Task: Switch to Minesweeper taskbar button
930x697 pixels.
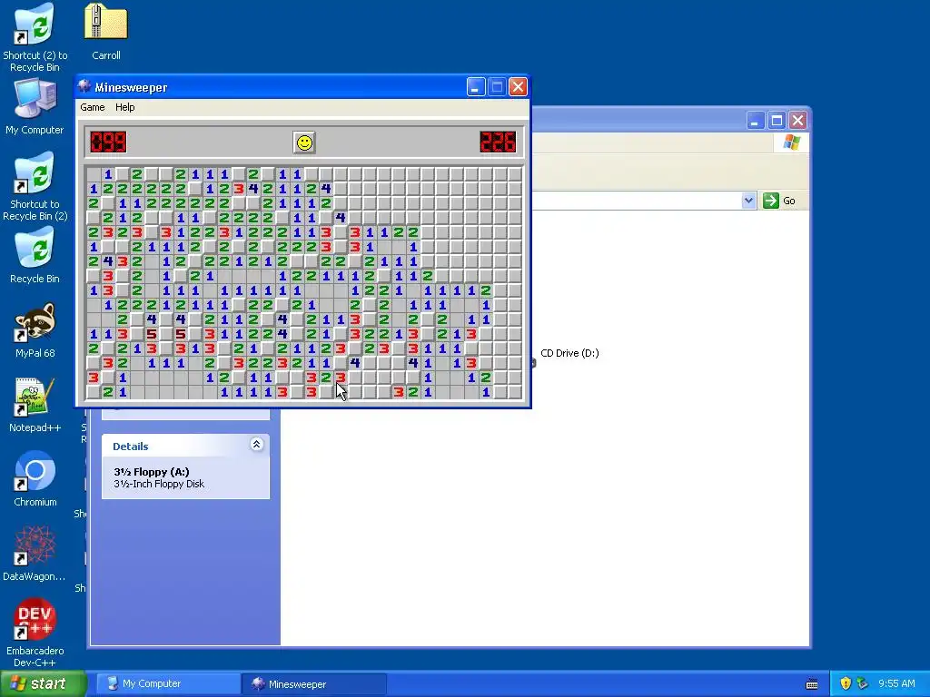Action: pyautogui.click(x=314, y=684)
